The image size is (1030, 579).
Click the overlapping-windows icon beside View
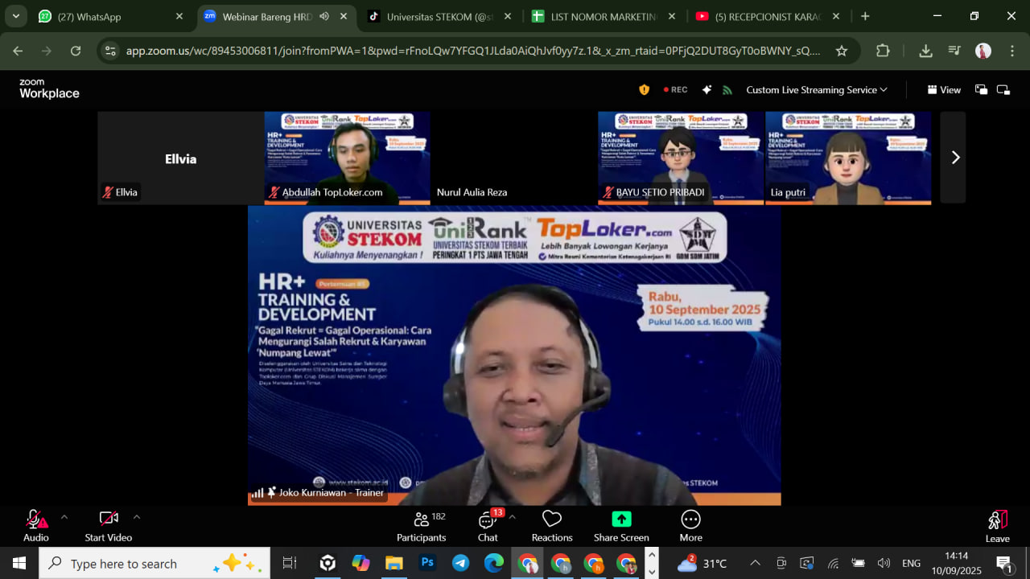(981, 90)
